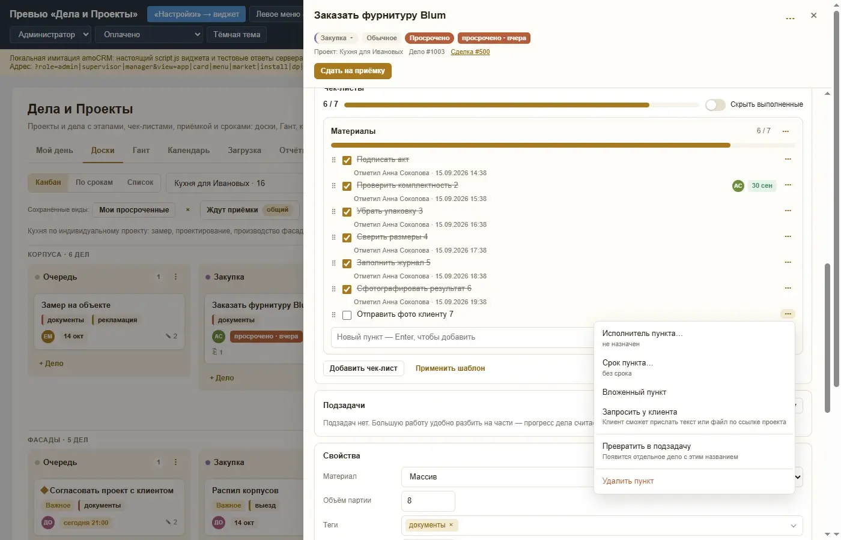Viewport: 841px width, 540px height.
Task: Open the Материалы checklist options menu
Action: pos(785,131)
